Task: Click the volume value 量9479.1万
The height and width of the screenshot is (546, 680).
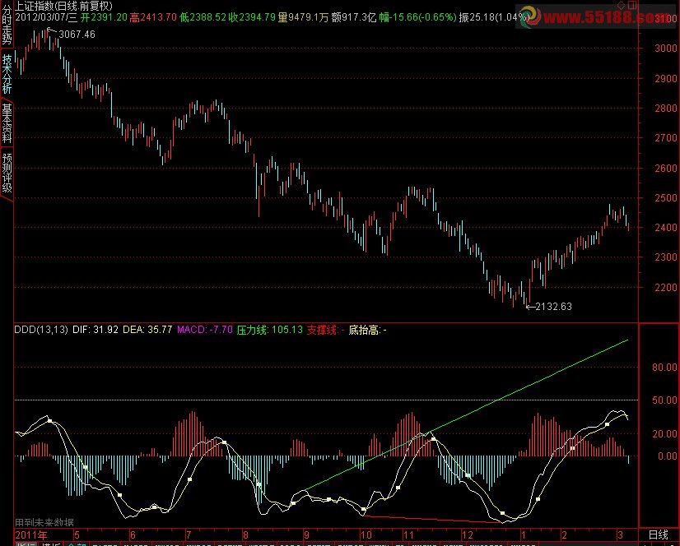Action: click(x=303, y=17)
